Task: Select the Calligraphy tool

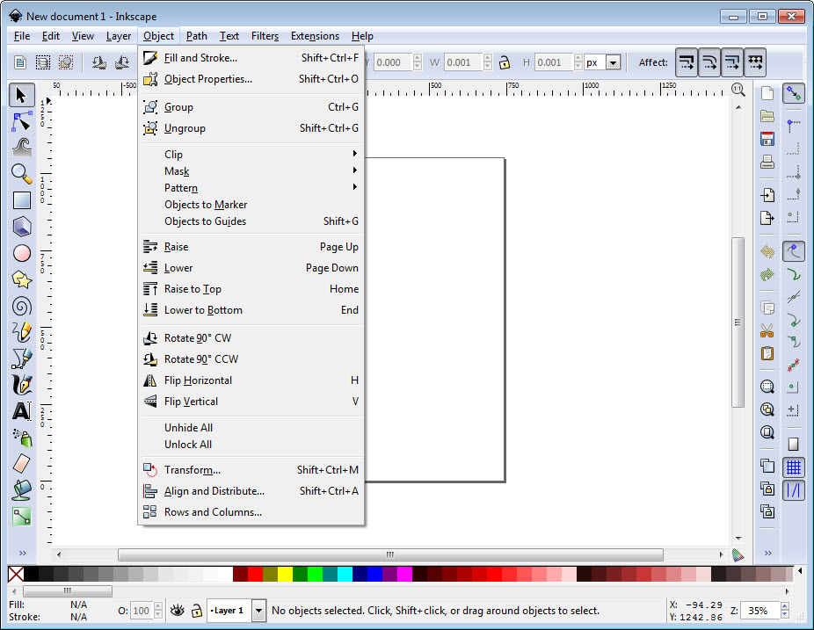Action: (x=21, y=385)
